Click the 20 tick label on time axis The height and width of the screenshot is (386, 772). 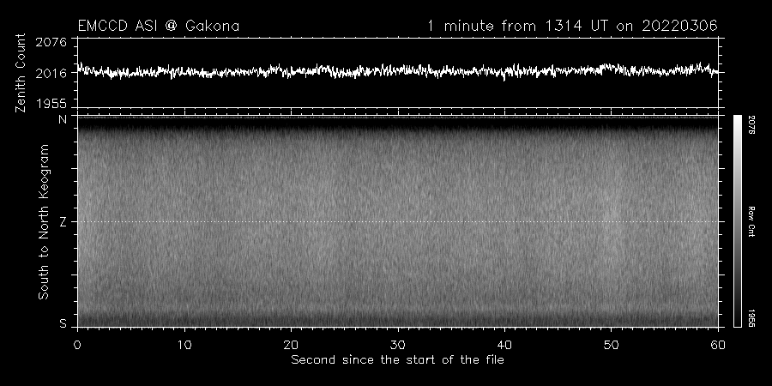coord(291,345)
